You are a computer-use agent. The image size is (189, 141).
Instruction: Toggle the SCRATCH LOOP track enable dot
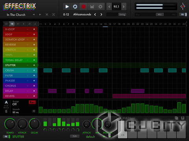point(34,40)
